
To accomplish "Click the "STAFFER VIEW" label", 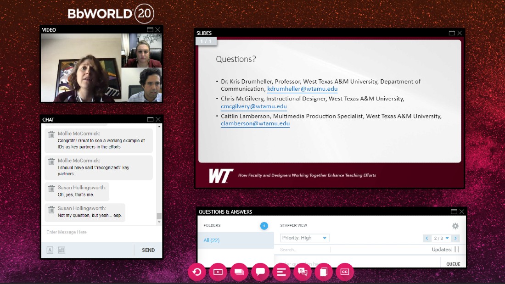I will pyautogui.click(x=293, y=225).
